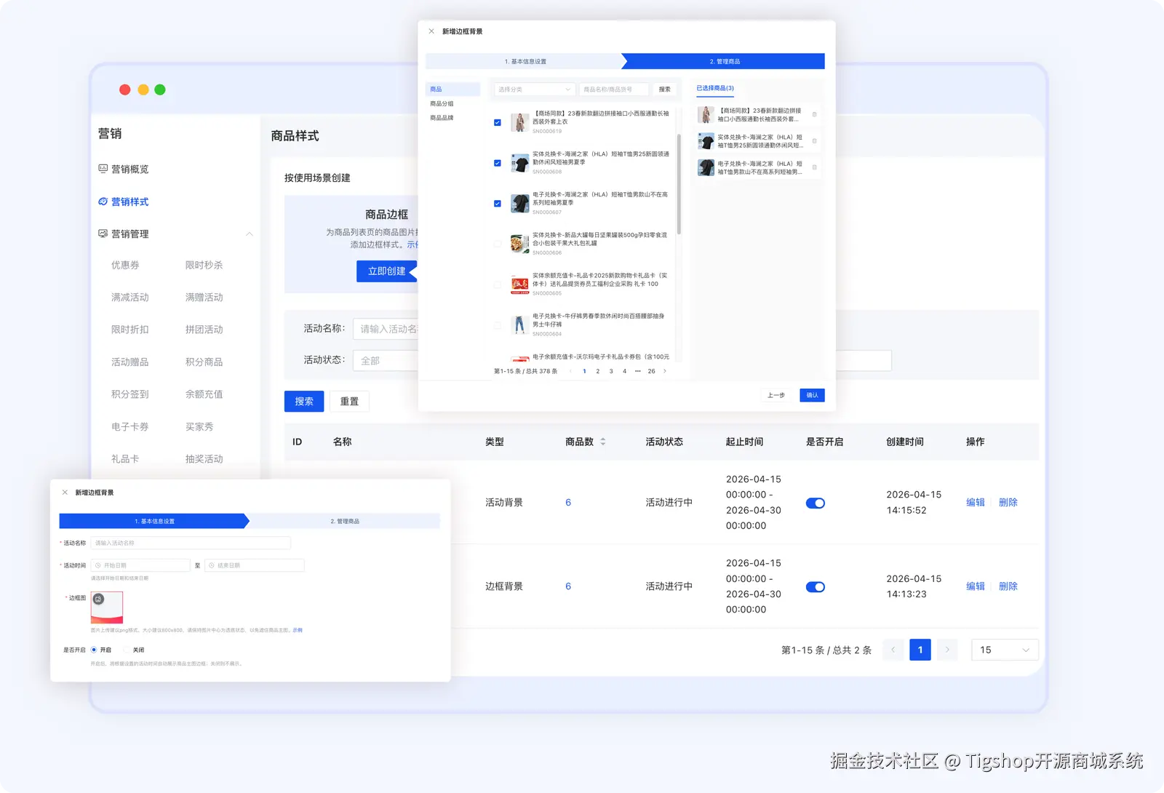The height and width of the screenshot is (793, 1164).
Task: Click the 营销管理 sidebar icon
Action: pos(103,234)
